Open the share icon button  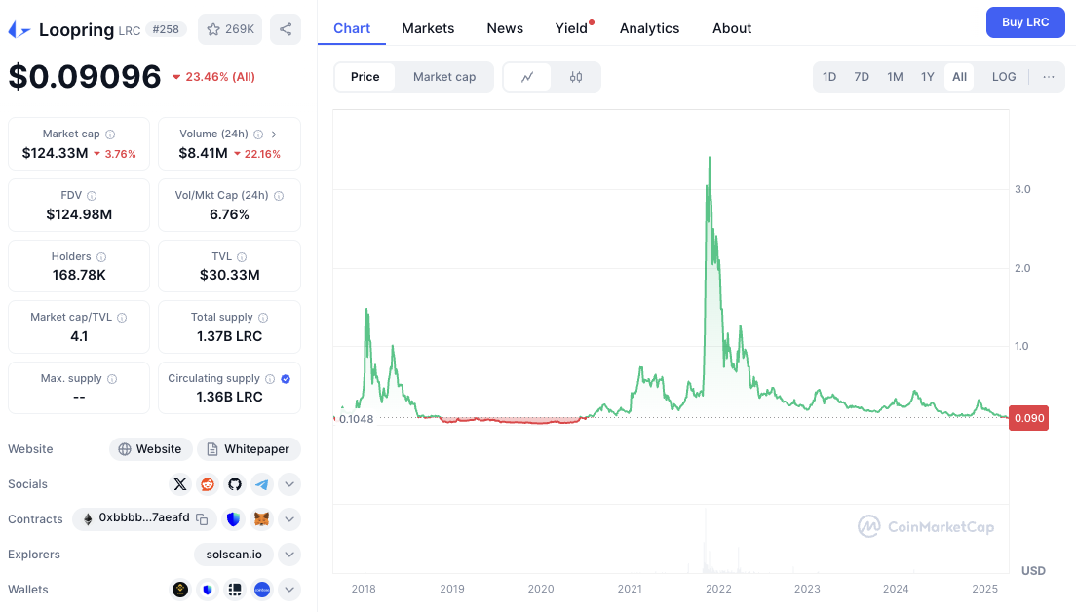click(x=286, y=29)
